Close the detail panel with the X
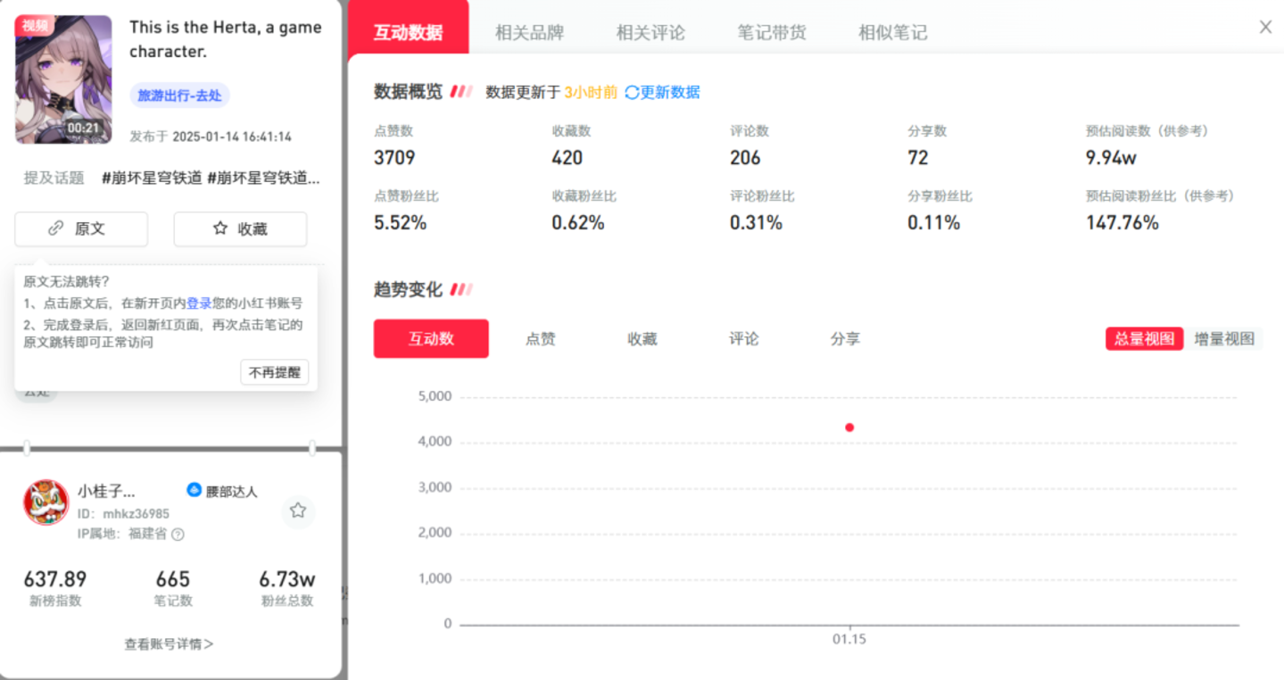 click(x=1265, y=28)
